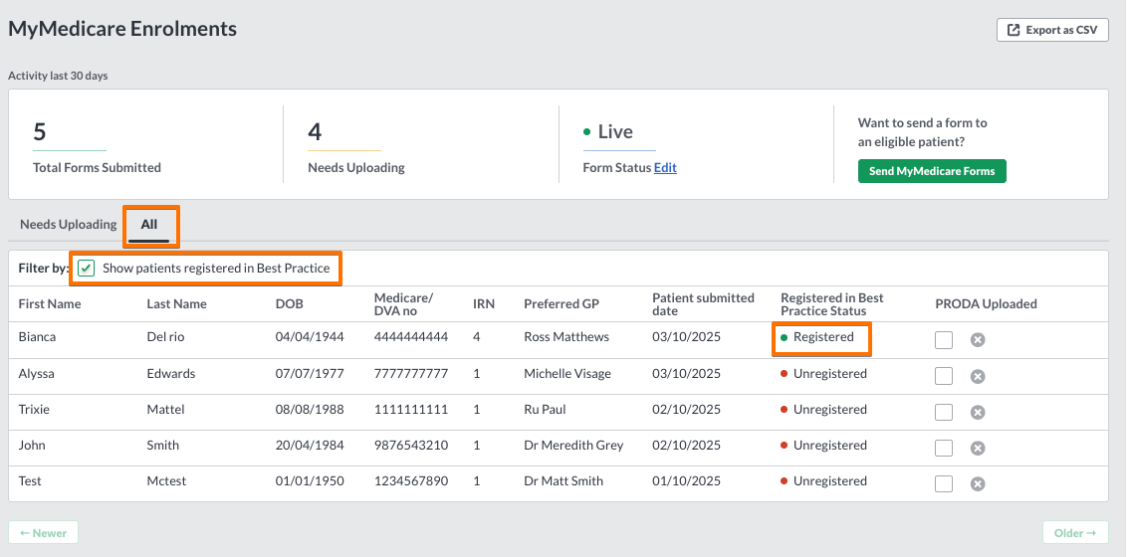Click the First Name column header
The height and width of the screenshot is (557, 1127).
tap(50, 303)
